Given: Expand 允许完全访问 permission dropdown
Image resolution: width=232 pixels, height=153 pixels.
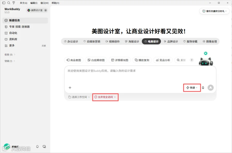Looking at the screenshot, I should [x=105, y=97].
